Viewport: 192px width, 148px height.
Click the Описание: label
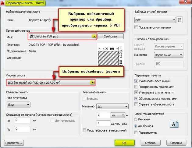coord(14,58)
